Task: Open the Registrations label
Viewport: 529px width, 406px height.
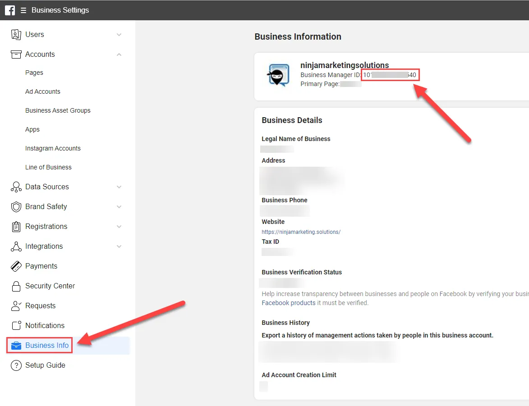Action: click(46, 227)
